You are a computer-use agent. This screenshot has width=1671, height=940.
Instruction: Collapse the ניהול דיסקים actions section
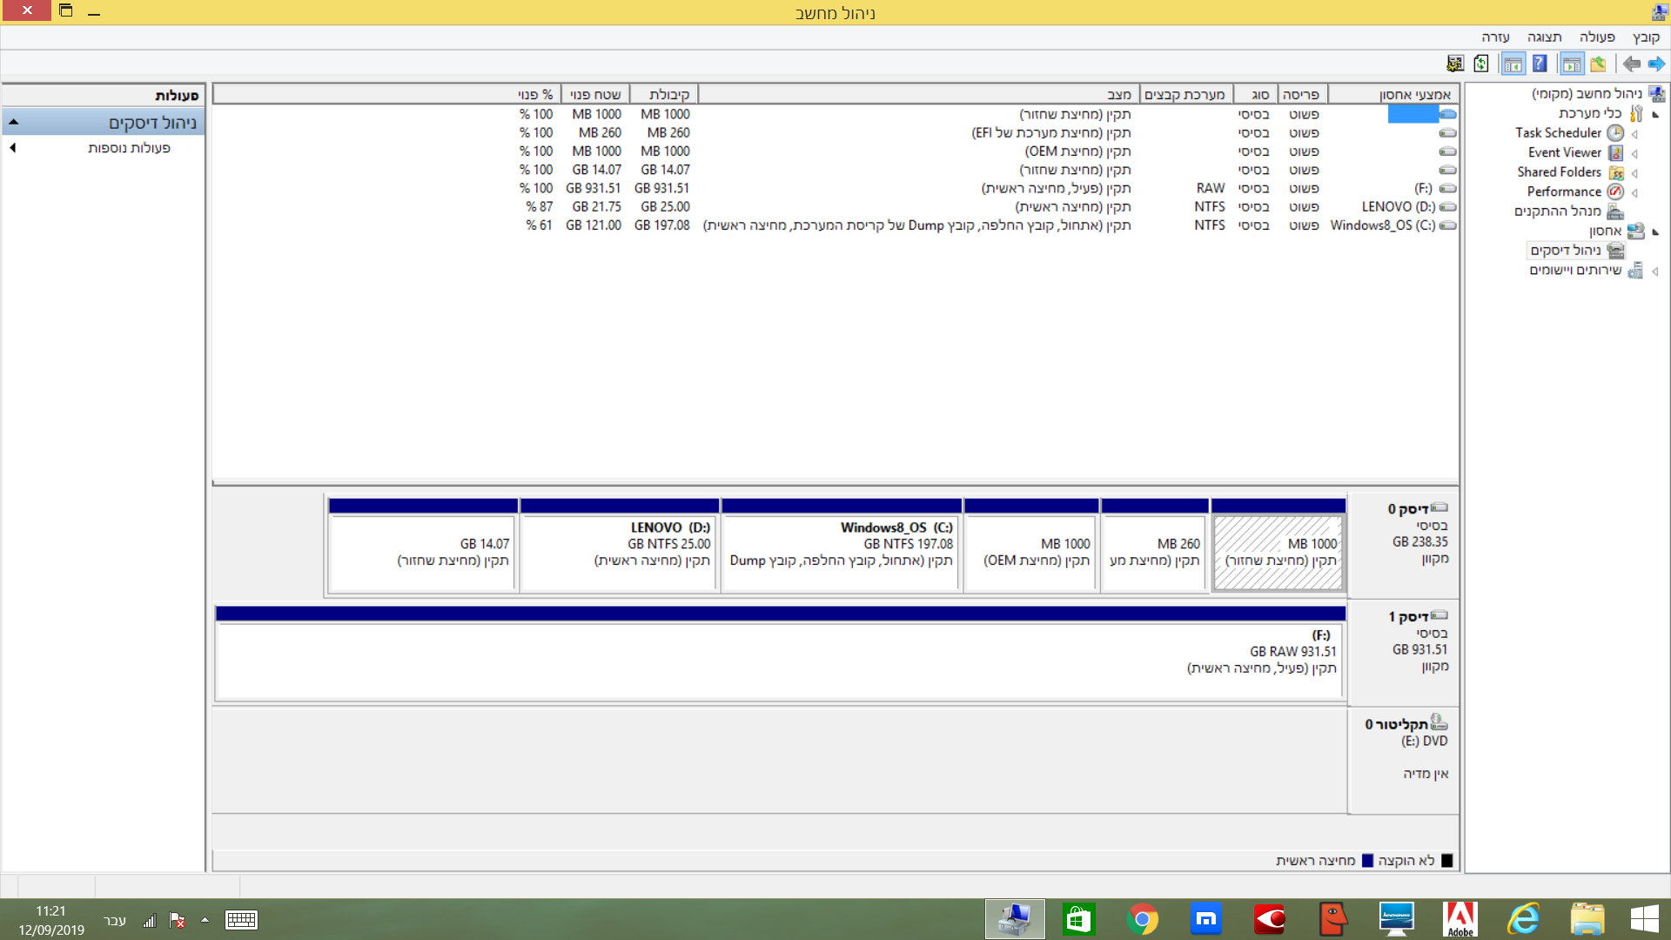[x=14, y=123]
